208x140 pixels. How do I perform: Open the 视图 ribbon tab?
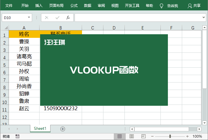click(x=115, y=6)
